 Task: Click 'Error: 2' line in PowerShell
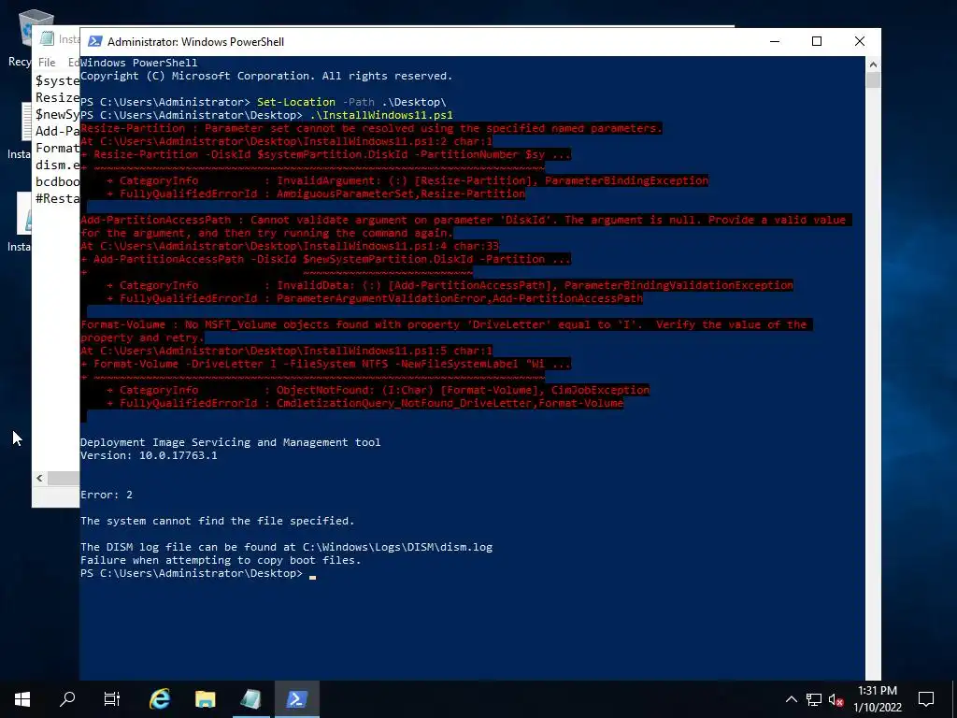click(107, 495)
